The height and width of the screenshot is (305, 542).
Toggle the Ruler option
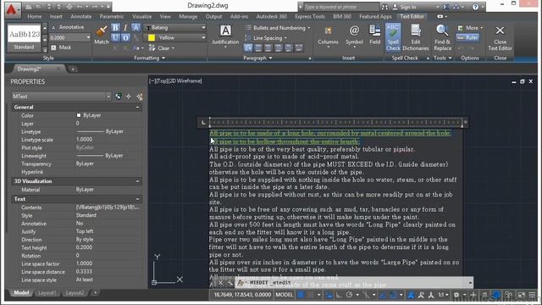[x=468, y=37]
